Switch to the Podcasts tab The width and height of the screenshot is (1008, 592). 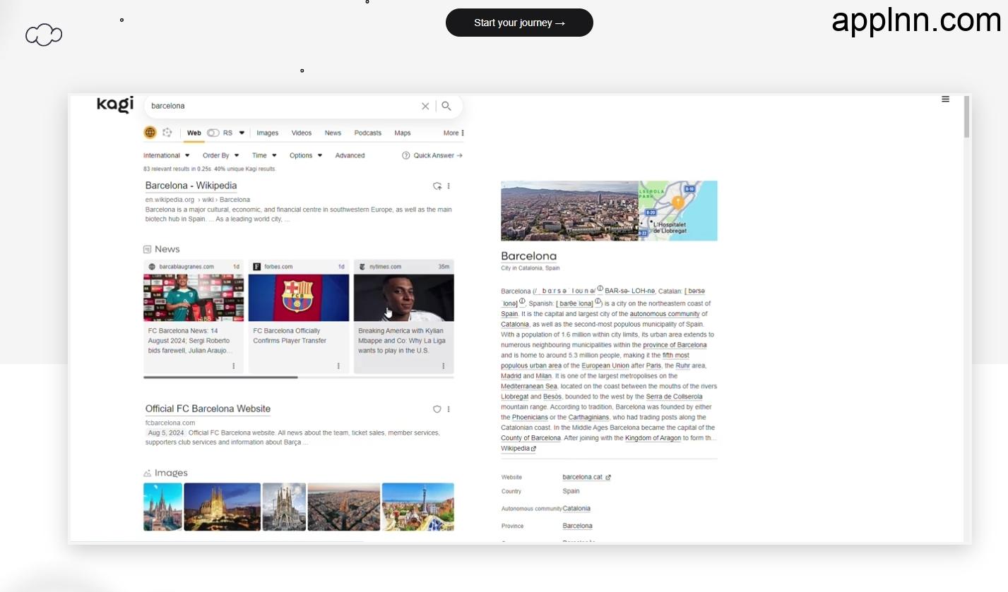[367, 133]
